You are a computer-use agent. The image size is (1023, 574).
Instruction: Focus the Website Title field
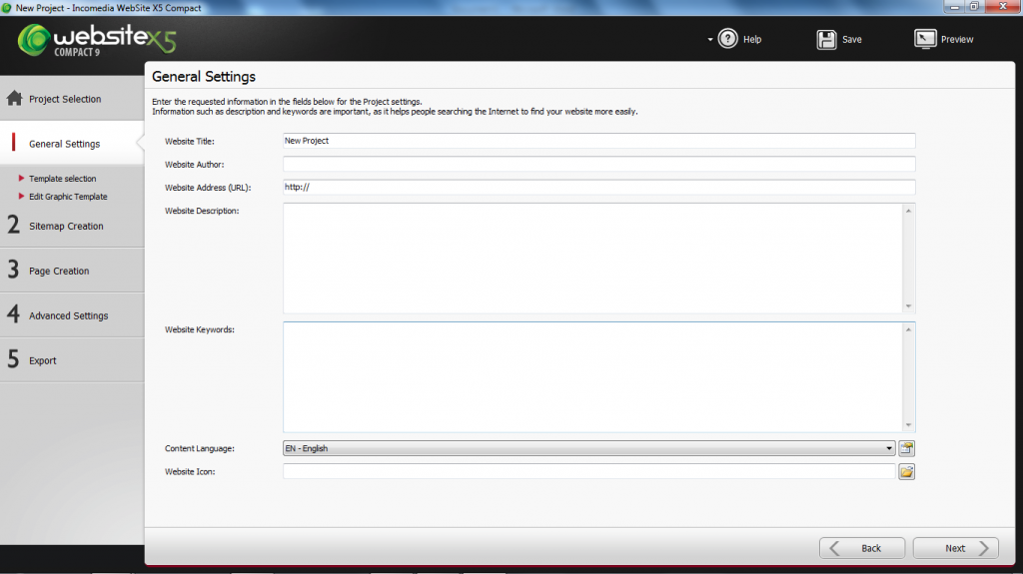point(599,140)
